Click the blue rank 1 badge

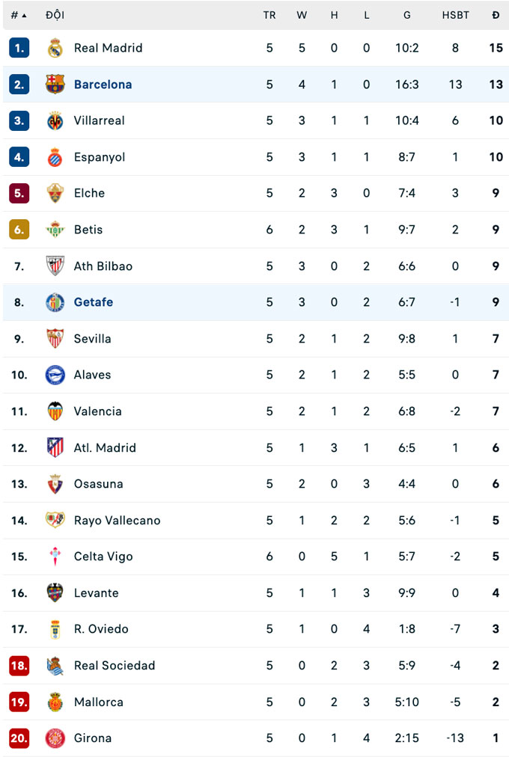(x=19, y=48)
